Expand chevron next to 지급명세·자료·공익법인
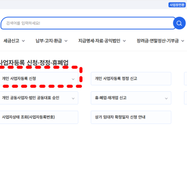Viewport: 187px width, 187px height. pos(124,41)
